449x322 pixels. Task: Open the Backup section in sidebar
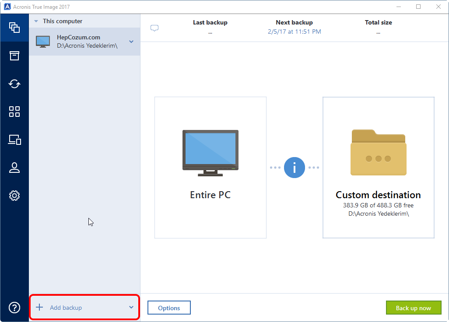[14, 28]
